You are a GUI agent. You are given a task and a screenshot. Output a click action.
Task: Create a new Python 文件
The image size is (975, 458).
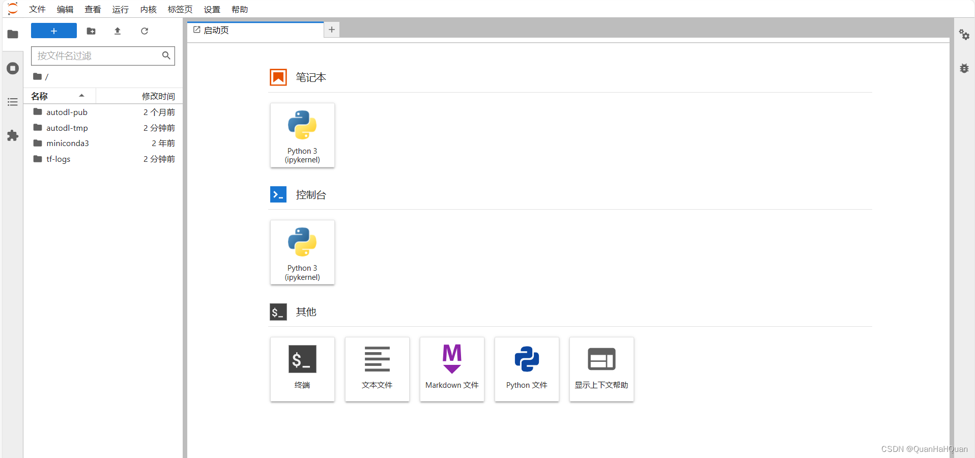tap(527, 369)
